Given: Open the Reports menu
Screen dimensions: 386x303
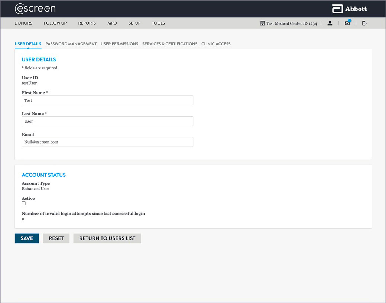Looking at the screenshot, I should pos(87,23).
